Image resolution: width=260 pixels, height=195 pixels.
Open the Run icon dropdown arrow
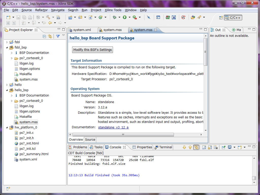(x=129, y=17)
